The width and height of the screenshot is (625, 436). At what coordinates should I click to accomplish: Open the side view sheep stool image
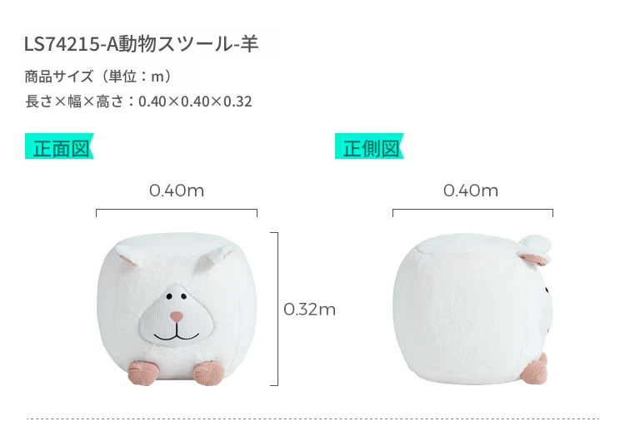(x=472, y=309)
